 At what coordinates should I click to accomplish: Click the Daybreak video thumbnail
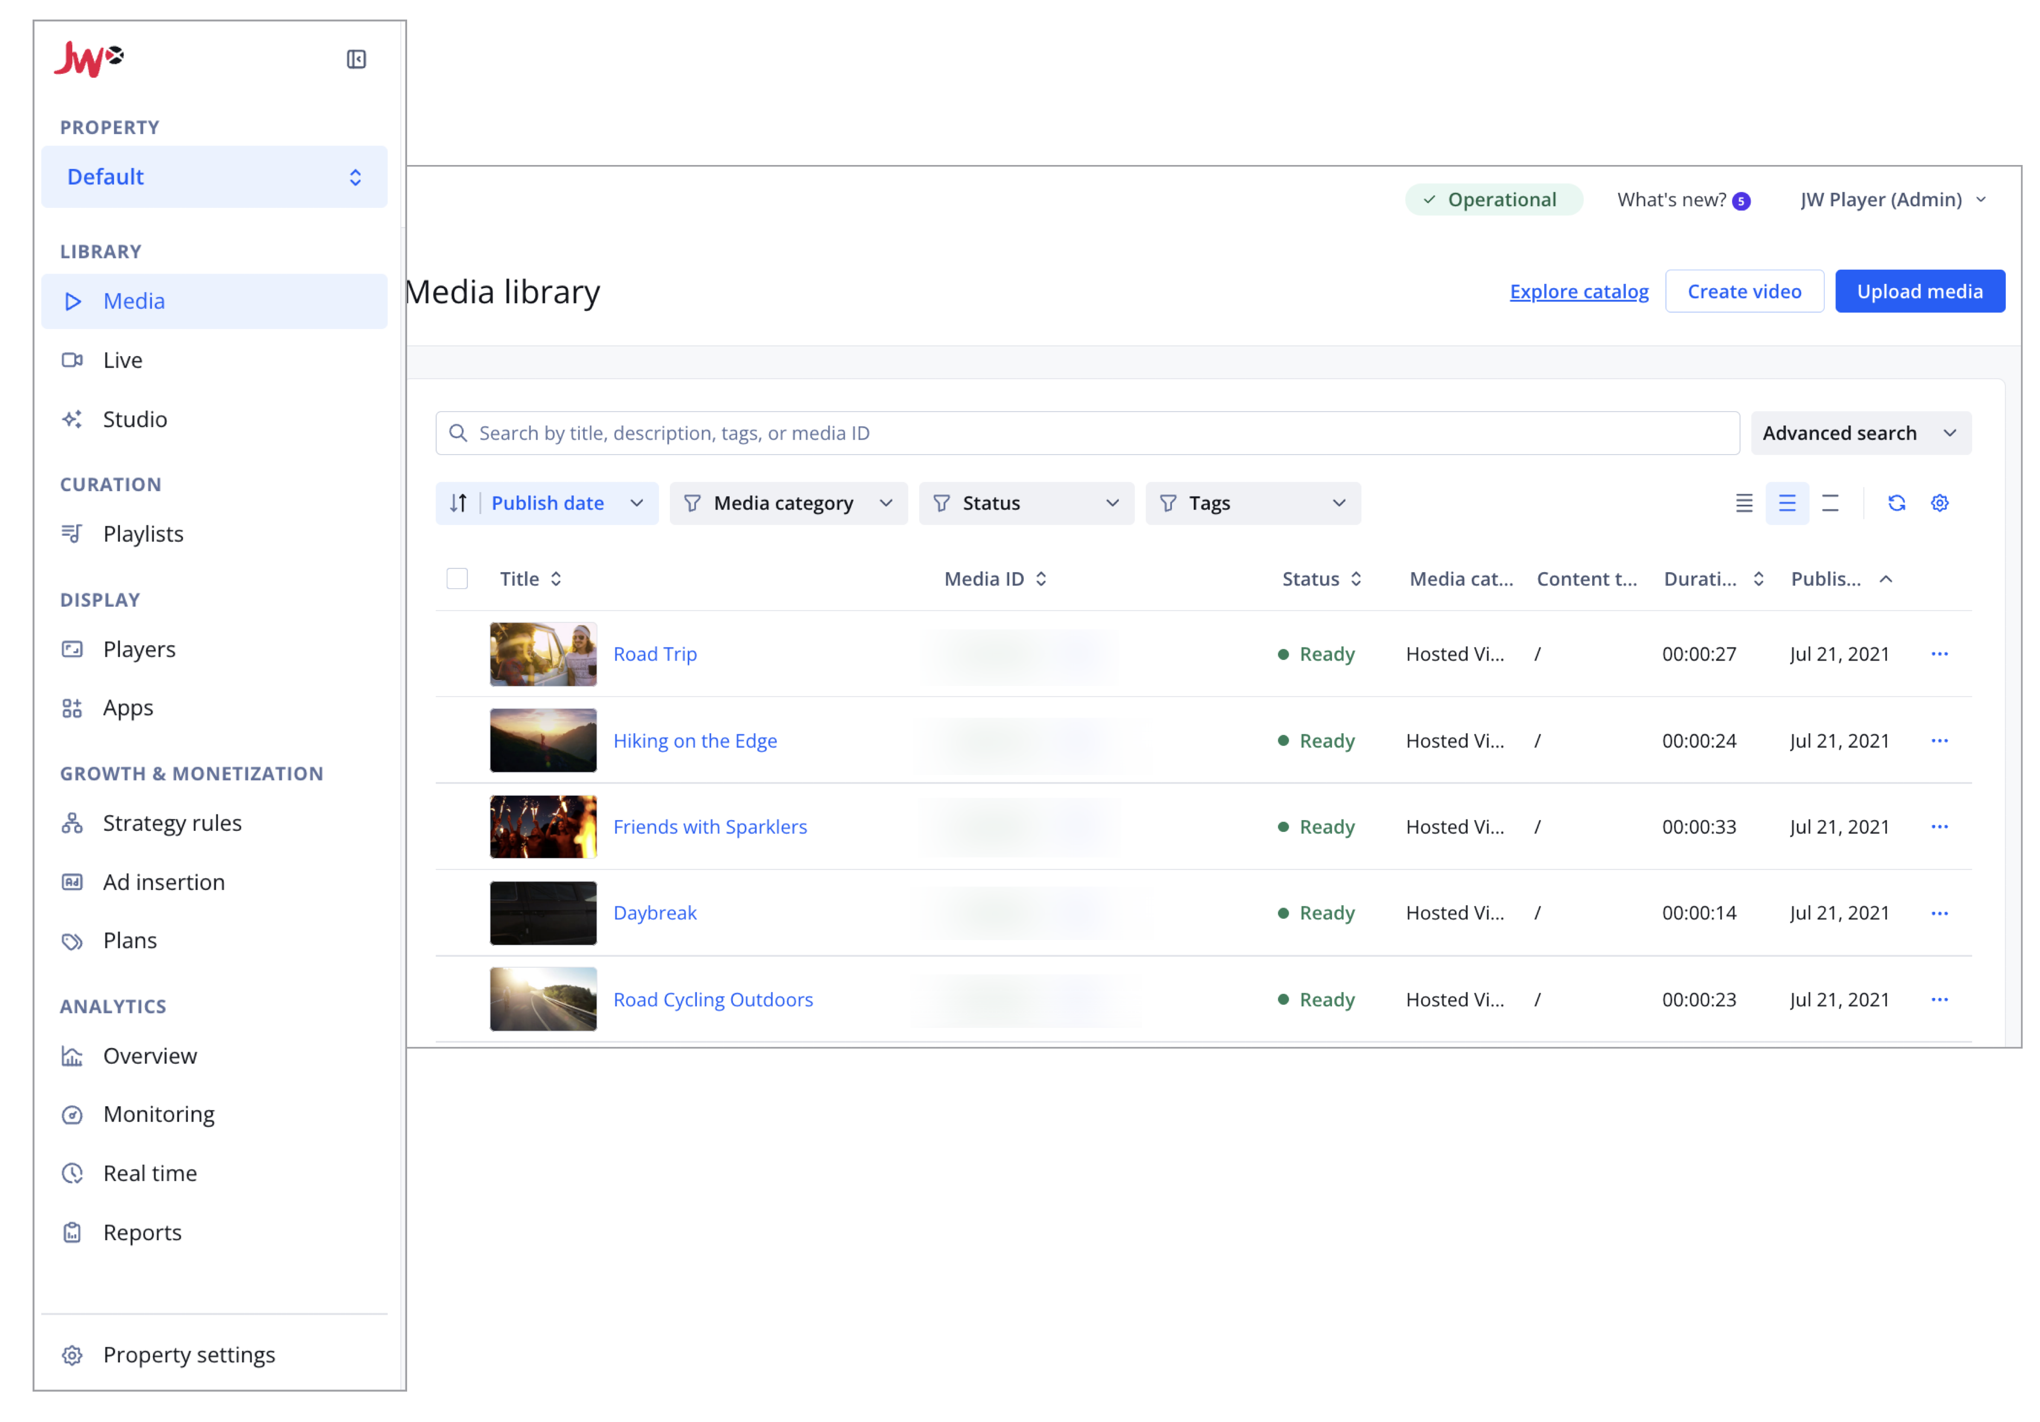pos(543,913)
